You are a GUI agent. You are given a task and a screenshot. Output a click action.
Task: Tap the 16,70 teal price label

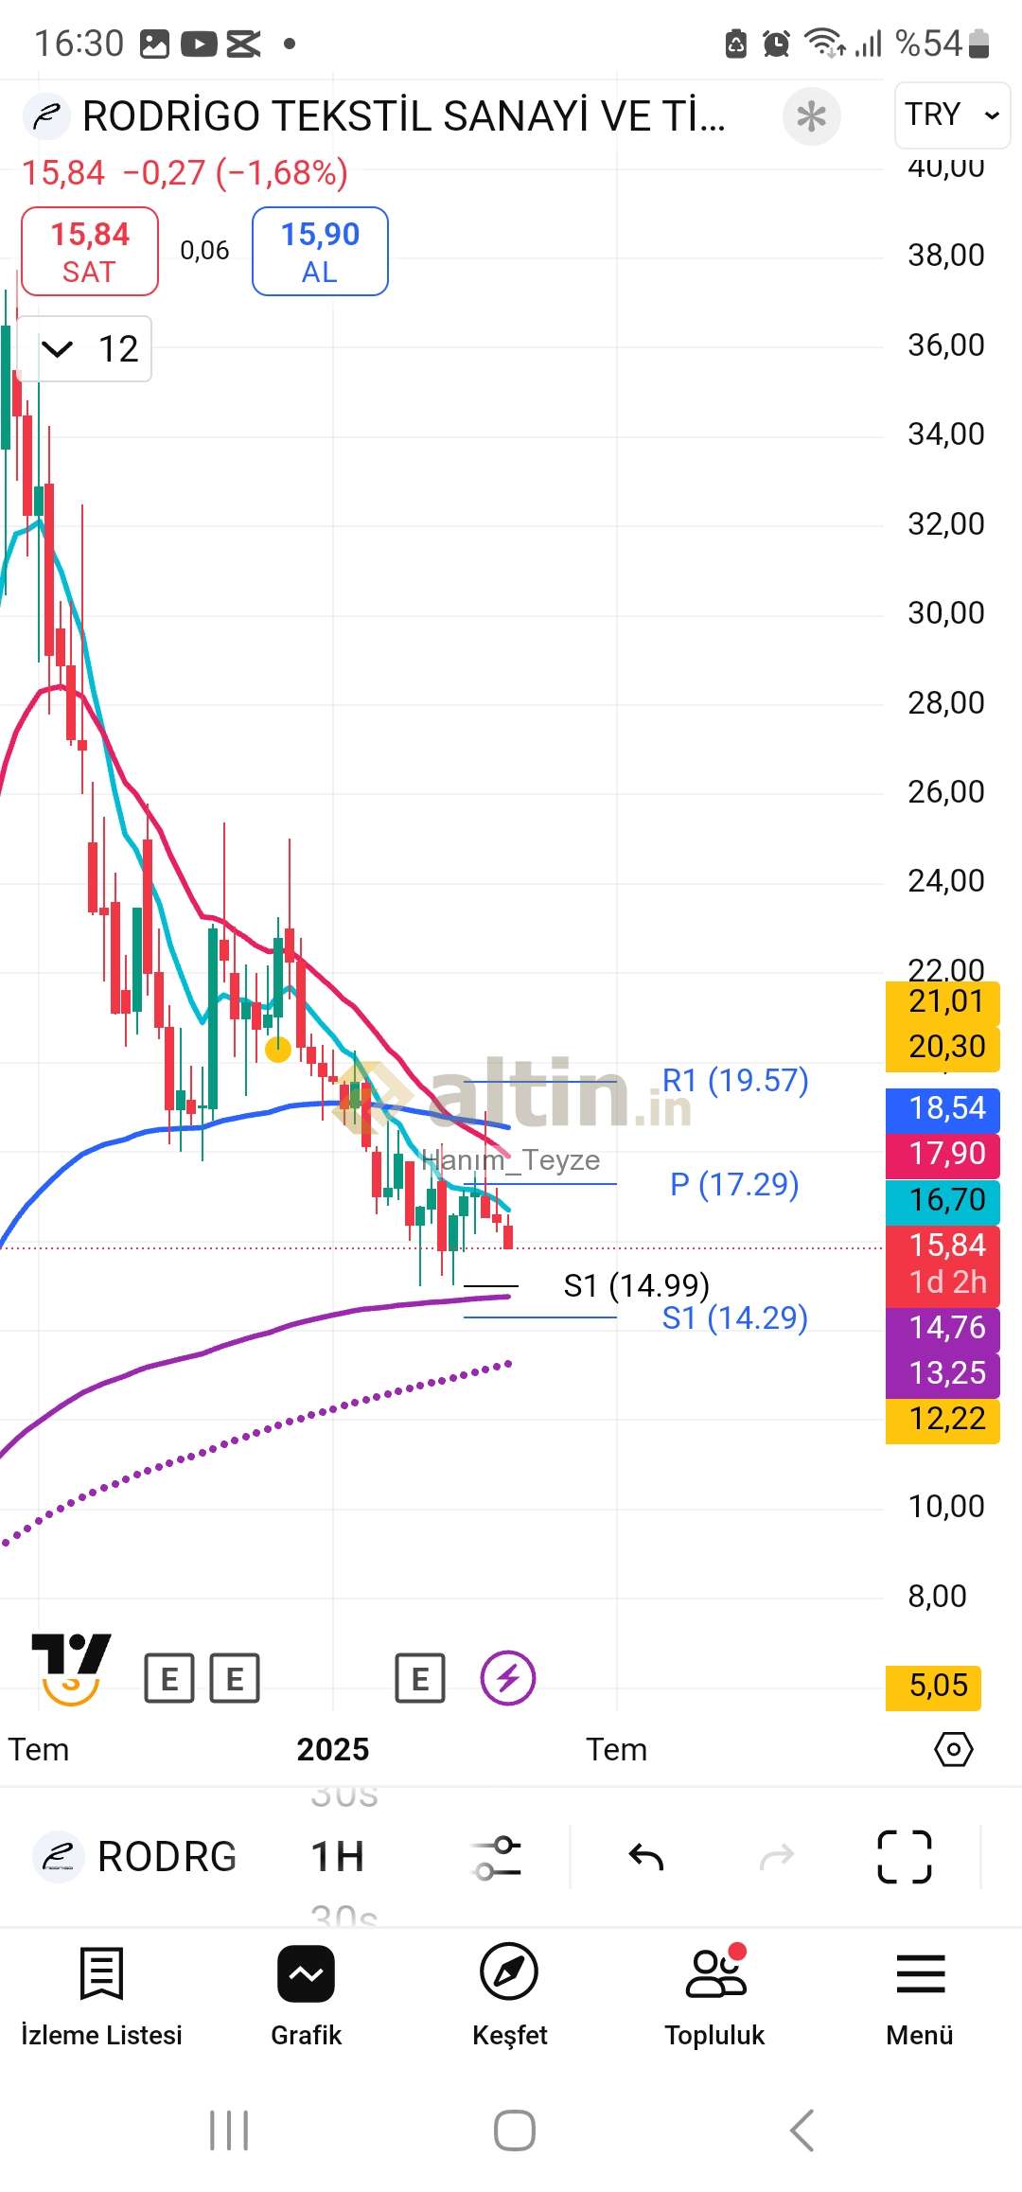[943, 1200]
